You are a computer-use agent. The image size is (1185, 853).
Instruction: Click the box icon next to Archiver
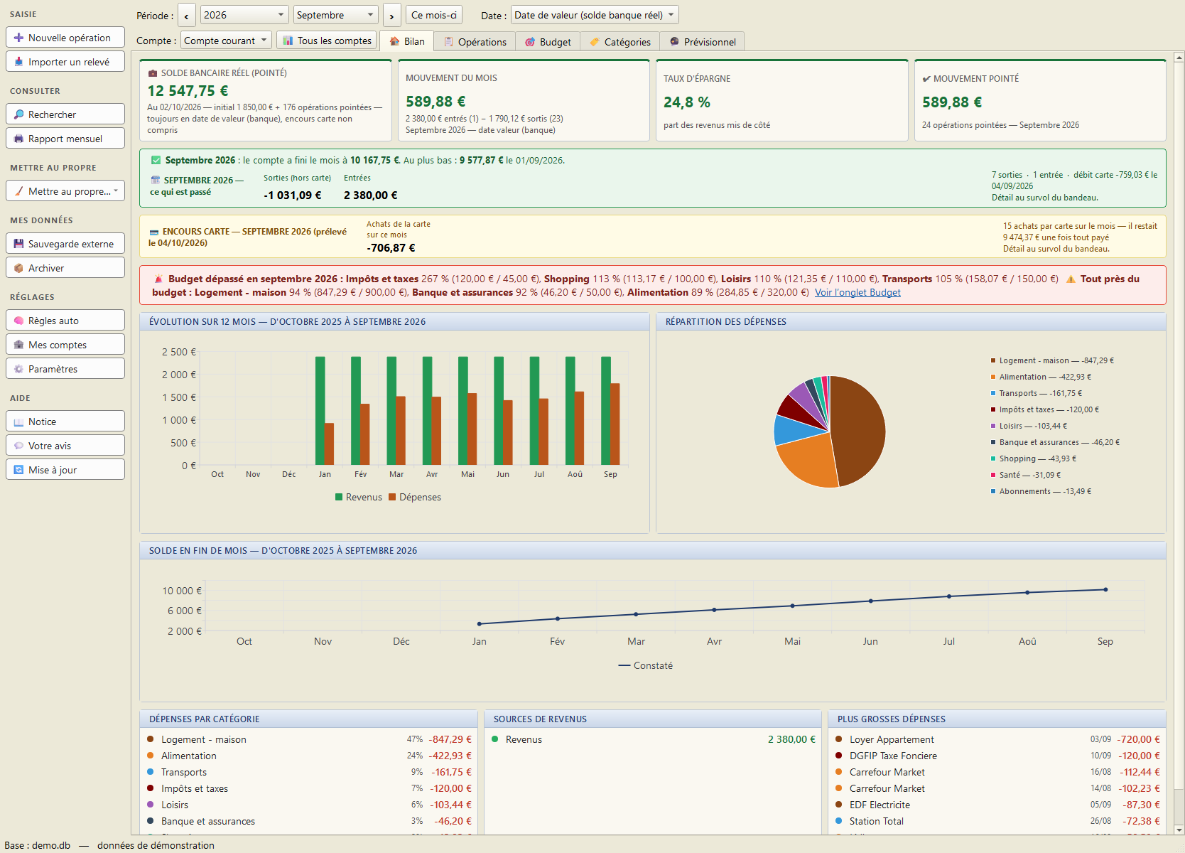[x=18, y=268]
